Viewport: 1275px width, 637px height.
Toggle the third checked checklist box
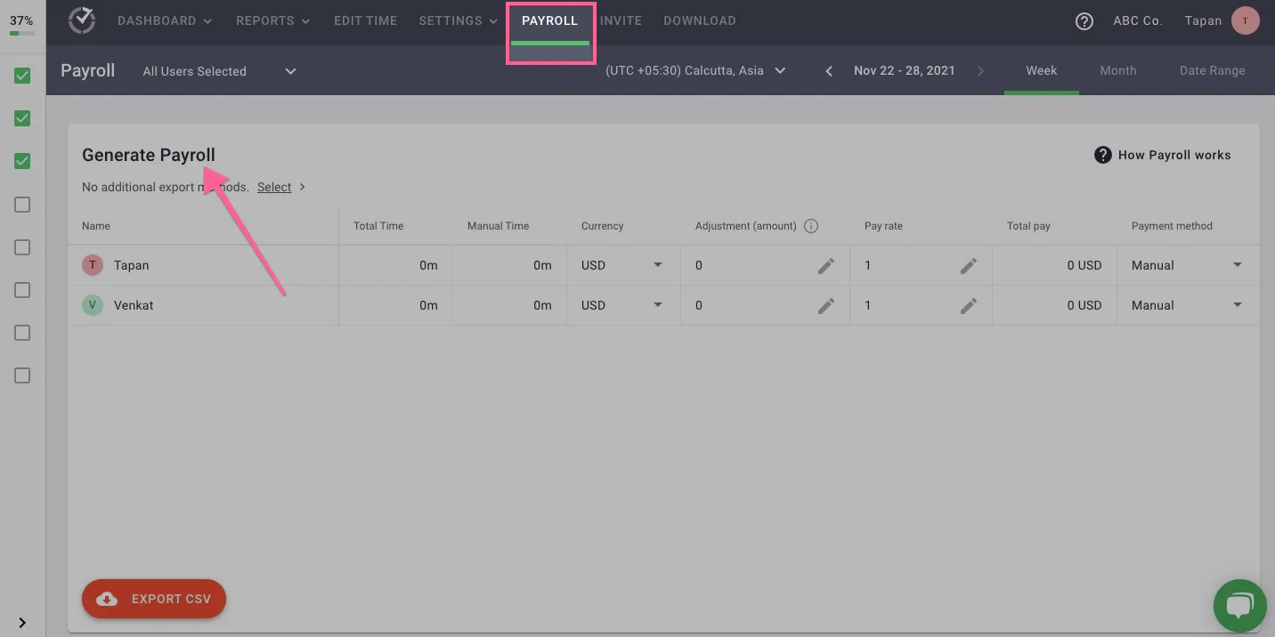coord(22,161)
